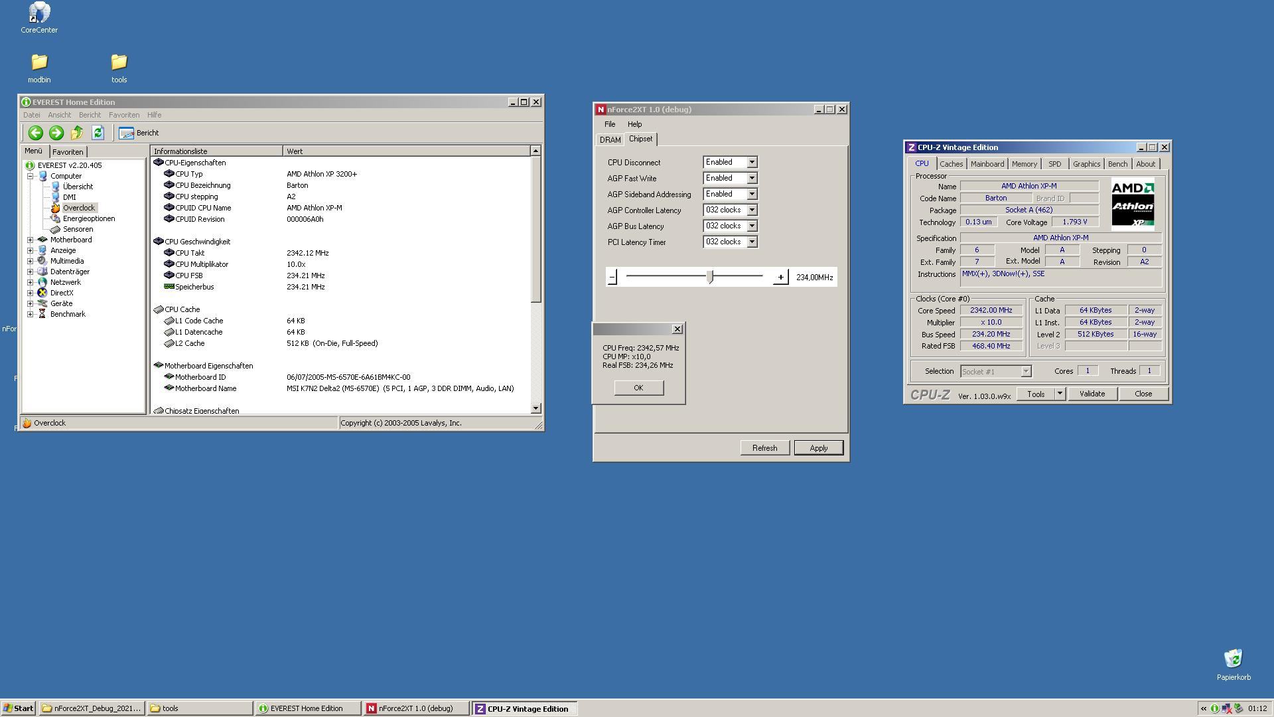Click the FSB slider thumb in nForce2XT
Viewport: 1274px width, 717px height.
coord(710,277)
